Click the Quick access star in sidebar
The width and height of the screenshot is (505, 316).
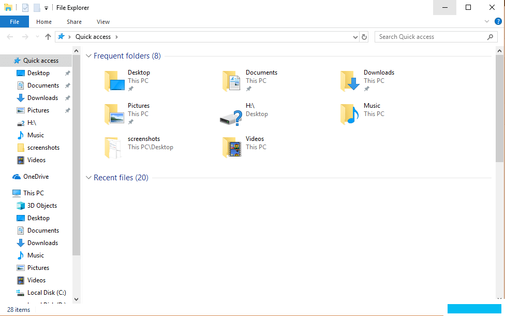pos(17,61)
